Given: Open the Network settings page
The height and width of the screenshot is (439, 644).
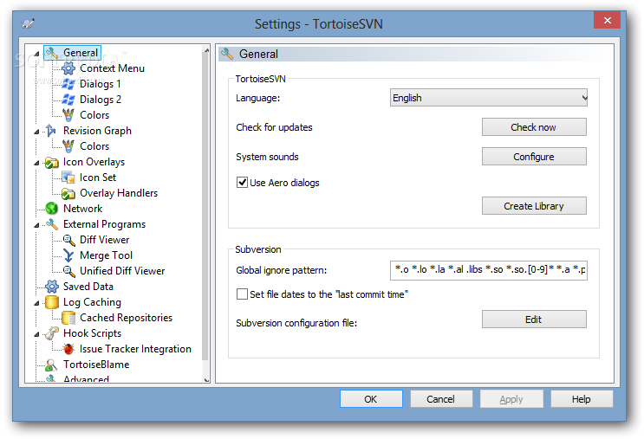Looking at the screenshot, I should pyautogui.click(x=82, y=209).
